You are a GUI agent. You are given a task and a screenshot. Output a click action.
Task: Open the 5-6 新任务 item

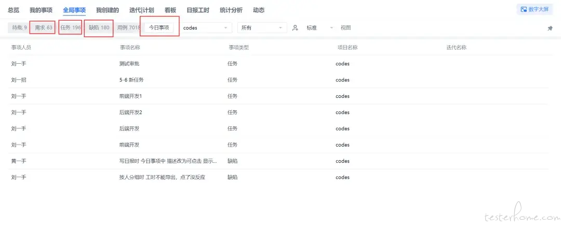coord(131,80)
